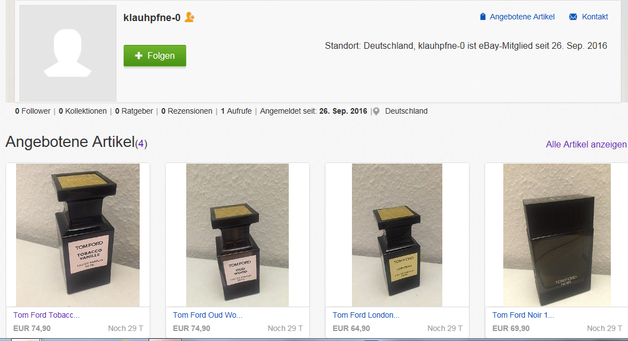This screenshot has width=628, height=341.
Task: Click the plus icon on Folgen button
Action: pos(139,55)
